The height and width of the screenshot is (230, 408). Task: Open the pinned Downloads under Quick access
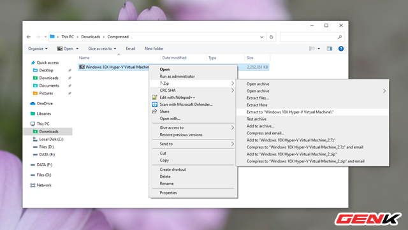[46, 78]
